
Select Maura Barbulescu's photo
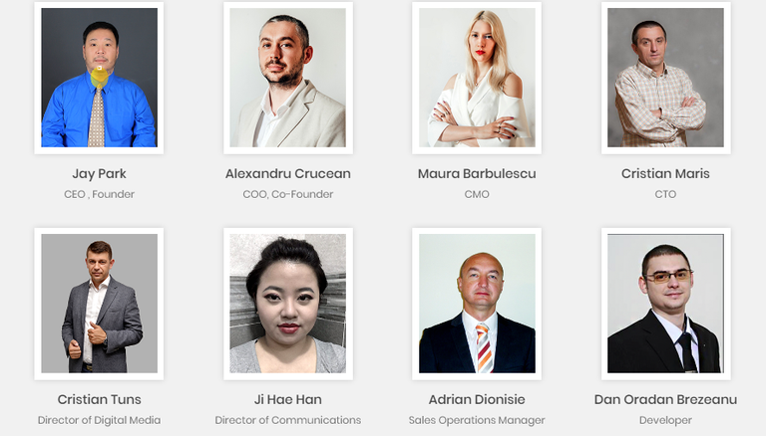(477, 78)
